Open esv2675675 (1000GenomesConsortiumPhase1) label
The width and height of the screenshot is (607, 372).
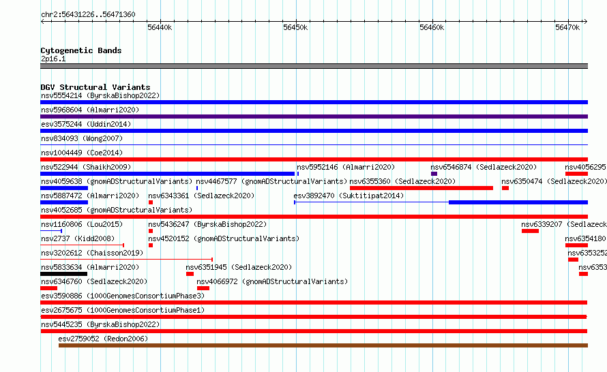(x=123, y=310)
